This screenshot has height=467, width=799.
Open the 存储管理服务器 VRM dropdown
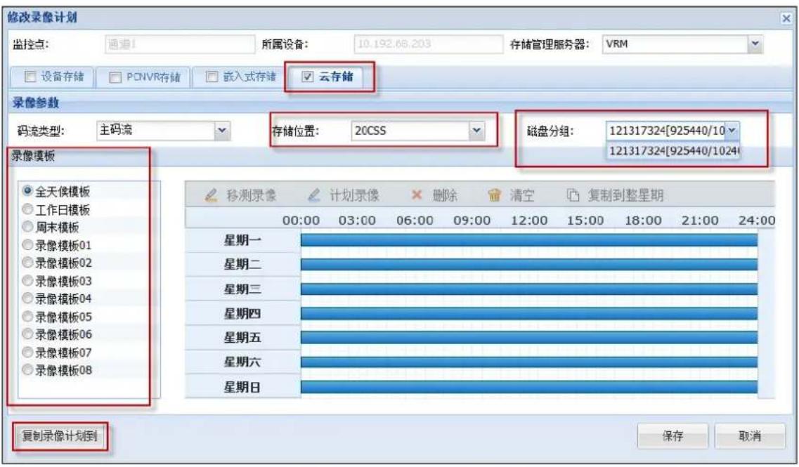pos(755,44)
